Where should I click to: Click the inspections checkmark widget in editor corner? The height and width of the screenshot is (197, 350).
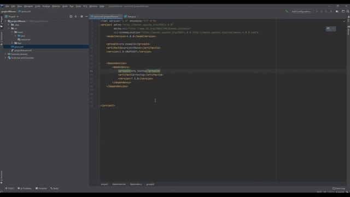(344, 21)
